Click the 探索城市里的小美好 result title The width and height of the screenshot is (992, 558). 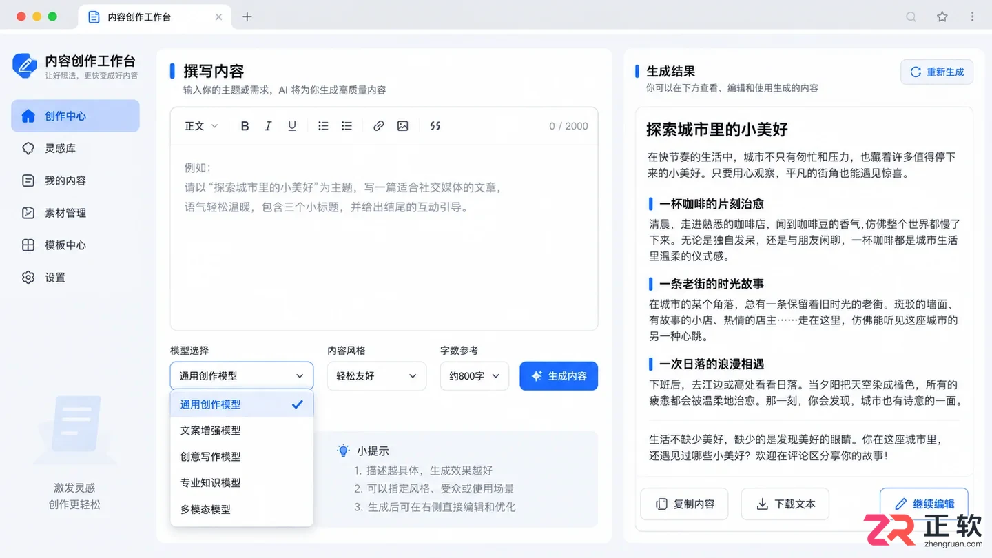717,130
